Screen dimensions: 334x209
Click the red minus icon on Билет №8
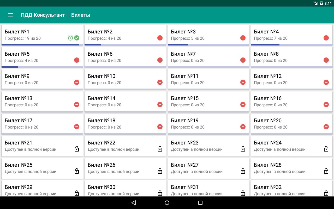[x=326, y=60]
